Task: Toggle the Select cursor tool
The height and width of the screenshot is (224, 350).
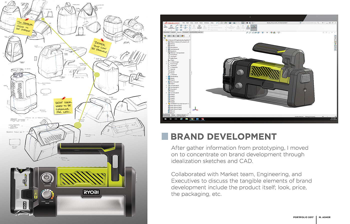Action: click(x=242, y=23)
